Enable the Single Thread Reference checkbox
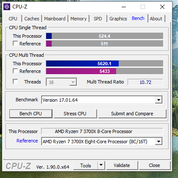The image size is (178, 178). pos(15,43)
